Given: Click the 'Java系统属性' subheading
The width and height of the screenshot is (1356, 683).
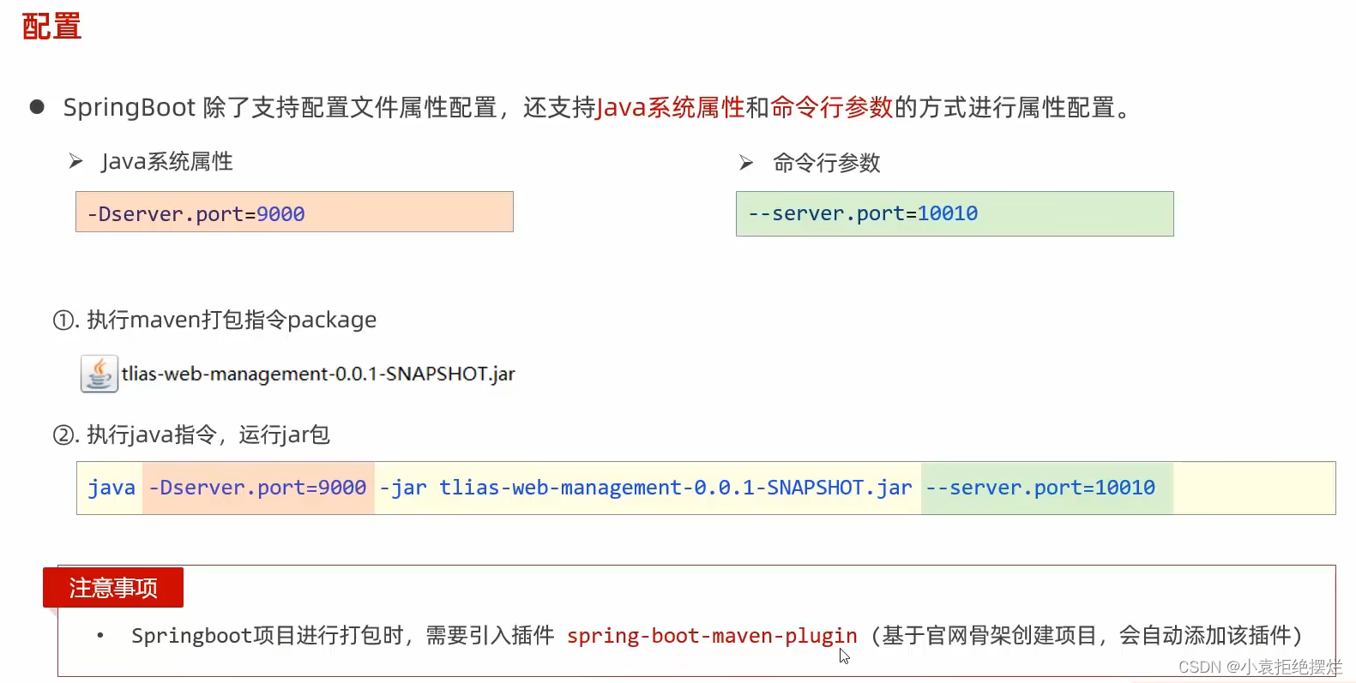Looking at the screenshot, I should [x=166, y=161].
